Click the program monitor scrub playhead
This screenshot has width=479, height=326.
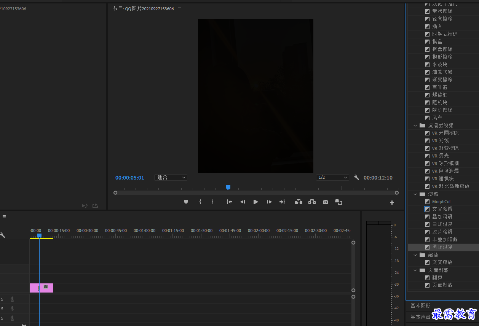click(228, 187)
